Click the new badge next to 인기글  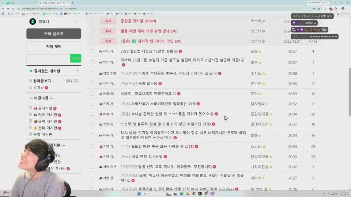pyautogui.click(x=46, y=88)
